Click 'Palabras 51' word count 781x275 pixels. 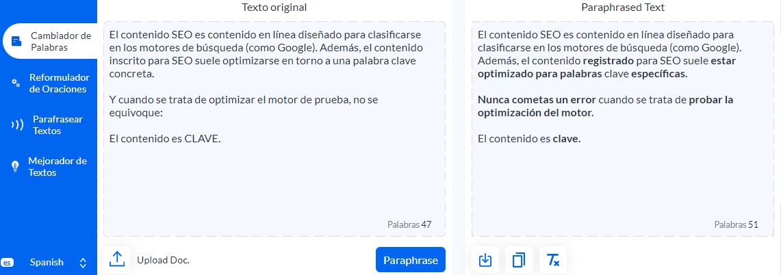[736, 224]
